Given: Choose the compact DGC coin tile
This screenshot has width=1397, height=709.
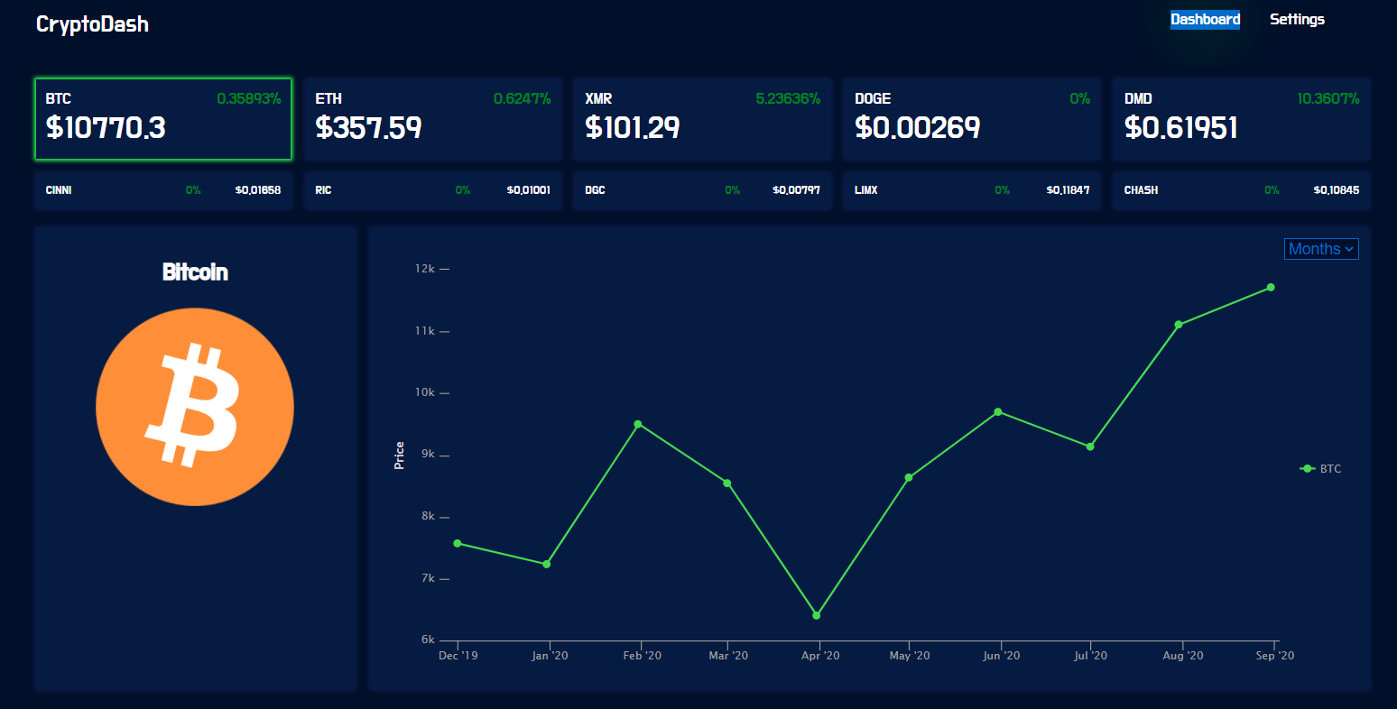Looking at the screenshot, I should click(702, 190).
